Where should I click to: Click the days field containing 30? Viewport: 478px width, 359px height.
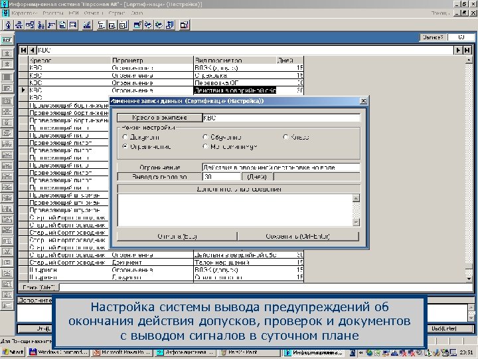221,177
